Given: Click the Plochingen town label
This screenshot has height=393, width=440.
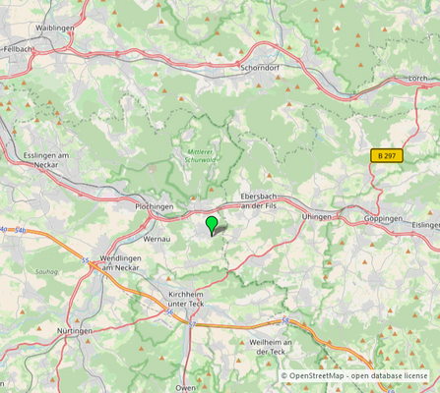Looking at the screenshot, I should [155, 207].
